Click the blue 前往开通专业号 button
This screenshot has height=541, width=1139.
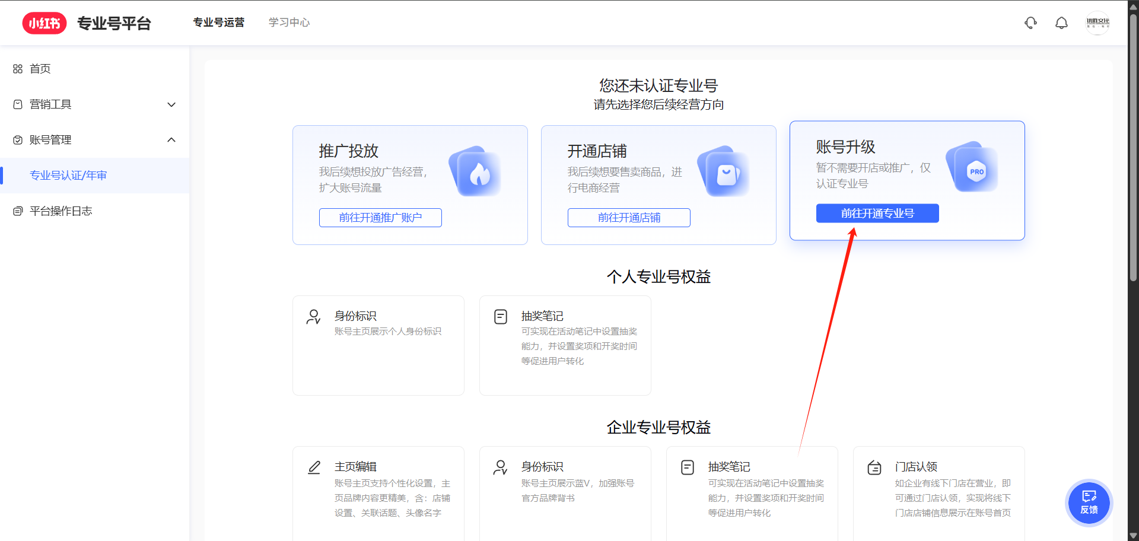coord(877,214)
